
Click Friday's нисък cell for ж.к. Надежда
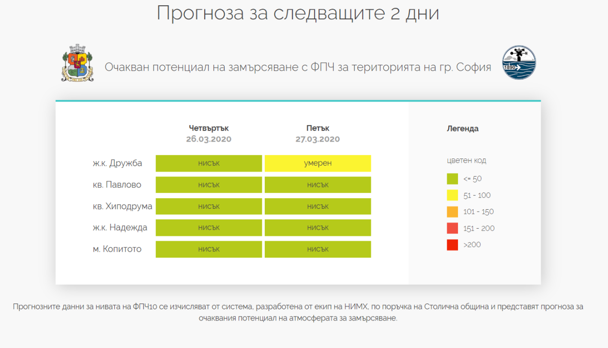(x=318, y=228)
